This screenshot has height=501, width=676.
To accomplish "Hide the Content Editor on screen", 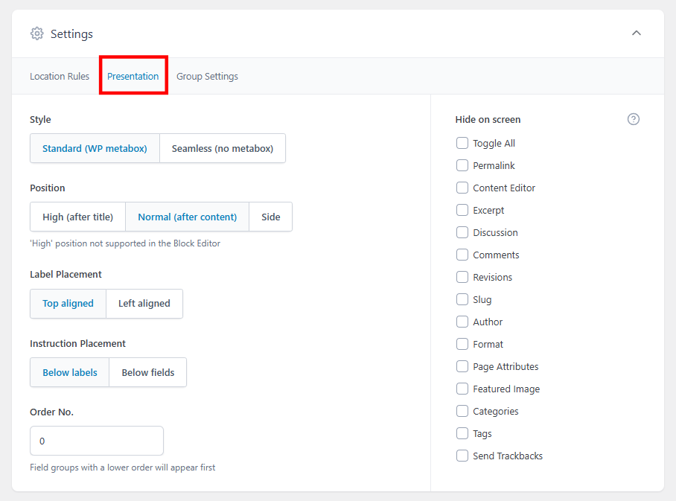I will pos(462,188).
